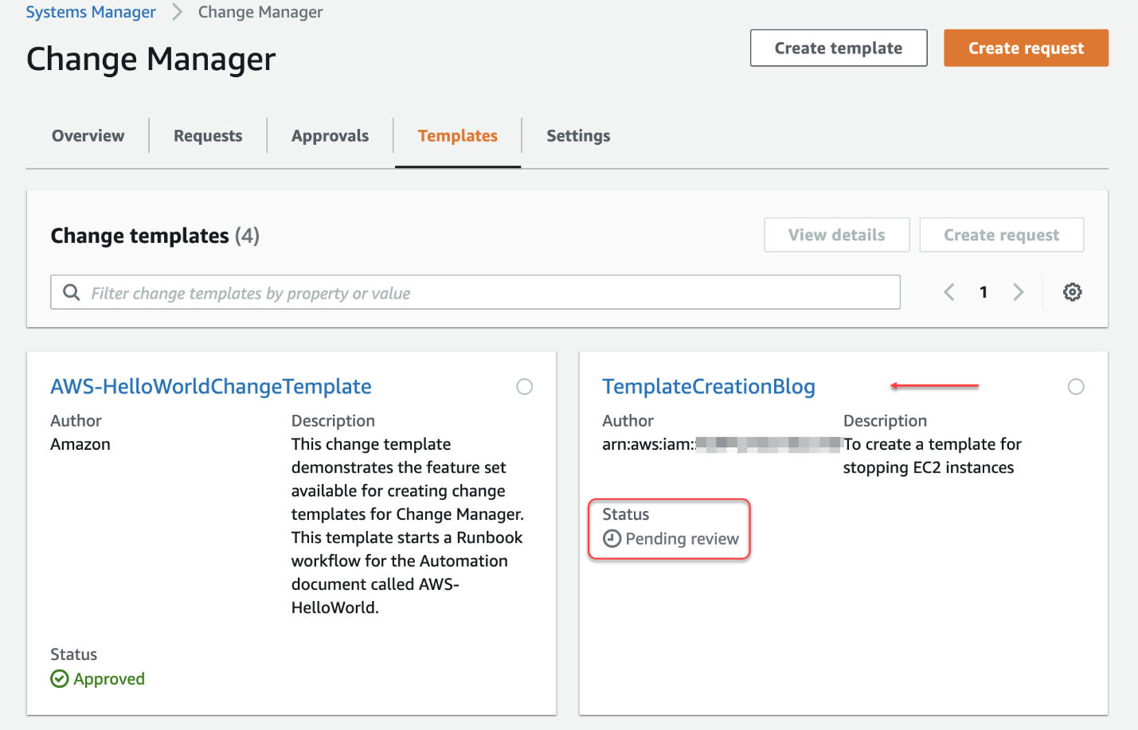
Task: Click the clock icon beside Pending review
Action: pos(612,538)
